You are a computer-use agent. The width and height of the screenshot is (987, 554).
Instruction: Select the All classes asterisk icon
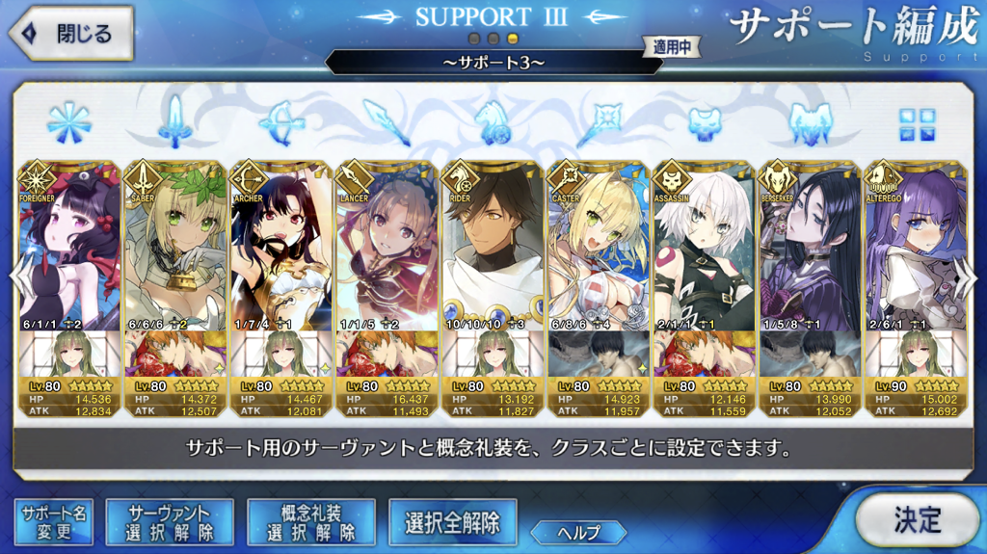[x=69, y=123]
